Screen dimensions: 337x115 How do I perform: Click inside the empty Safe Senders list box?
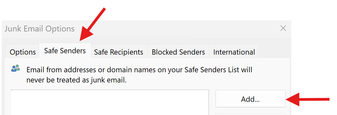coord(110,102)
